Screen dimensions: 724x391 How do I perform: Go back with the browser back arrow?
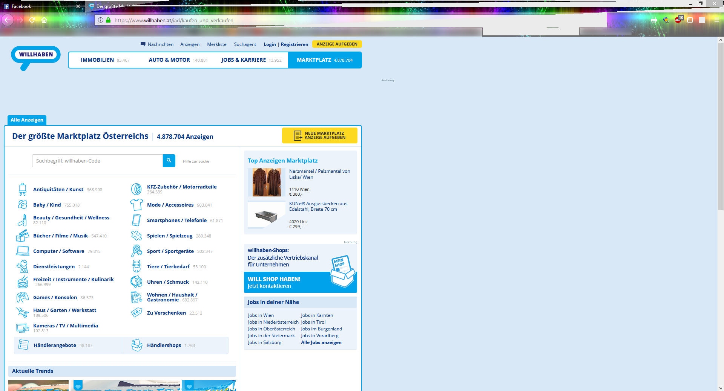tap(8, 20)
